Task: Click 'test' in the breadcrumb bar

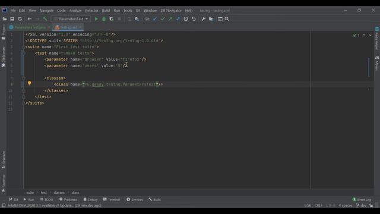Action: click(43, 193)
